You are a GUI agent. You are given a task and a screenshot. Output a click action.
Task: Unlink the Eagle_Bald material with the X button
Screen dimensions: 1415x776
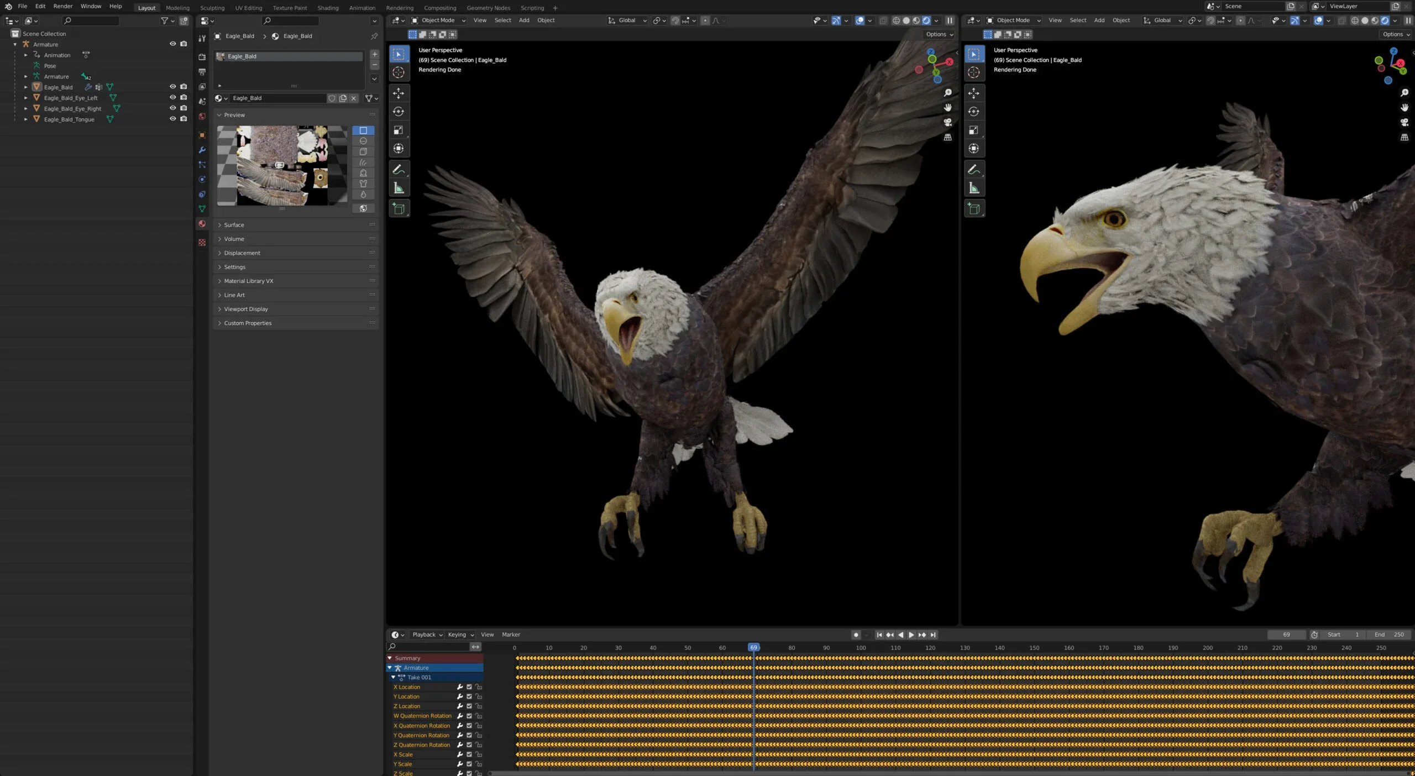click(x=354, y=98)
